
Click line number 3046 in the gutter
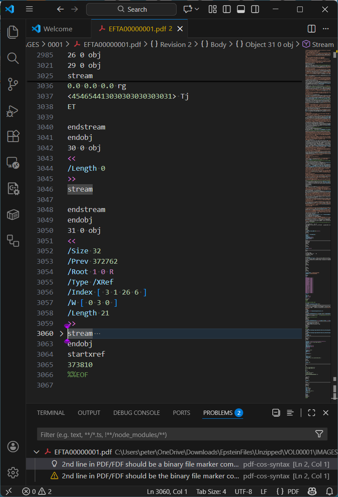45,189
